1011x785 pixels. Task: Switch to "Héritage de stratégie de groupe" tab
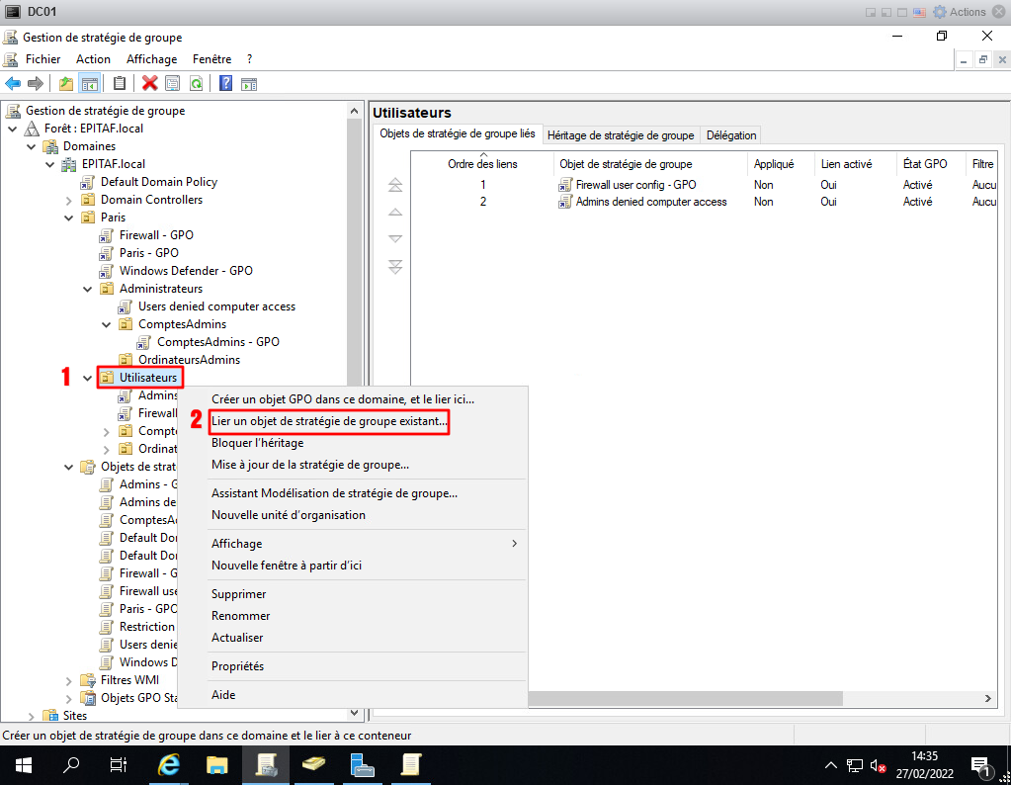[620, 135]
